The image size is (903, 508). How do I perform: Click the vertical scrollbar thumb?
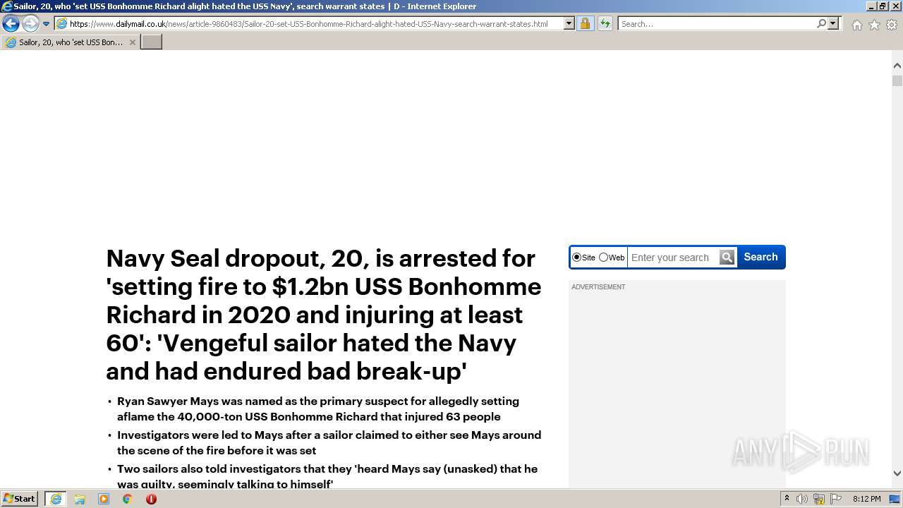(897, 80)
